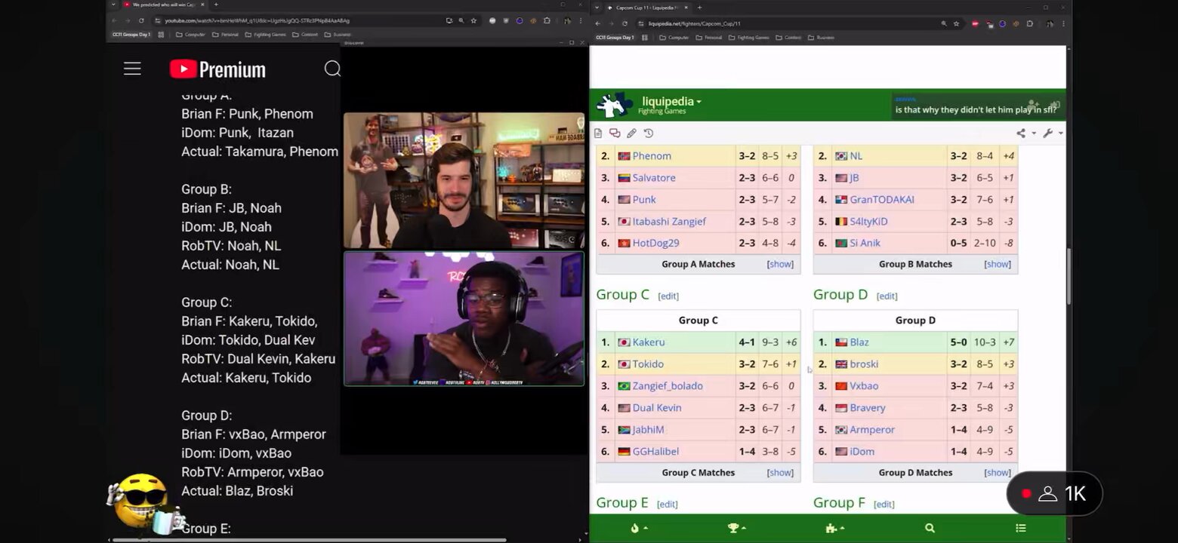Bookmark Liquipedia page with star icon

tap(956, 23)
